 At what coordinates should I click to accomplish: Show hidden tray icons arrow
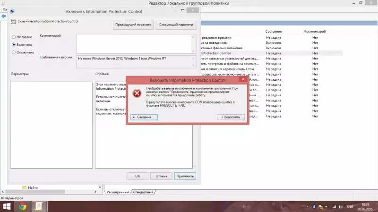(307, 207)
